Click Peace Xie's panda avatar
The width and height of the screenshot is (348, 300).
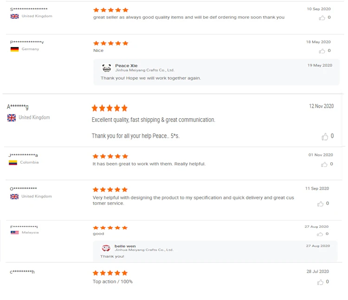(107, 68)
